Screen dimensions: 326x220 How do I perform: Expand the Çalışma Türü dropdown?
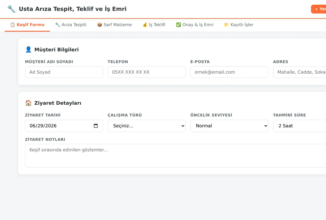click(147, 126)
